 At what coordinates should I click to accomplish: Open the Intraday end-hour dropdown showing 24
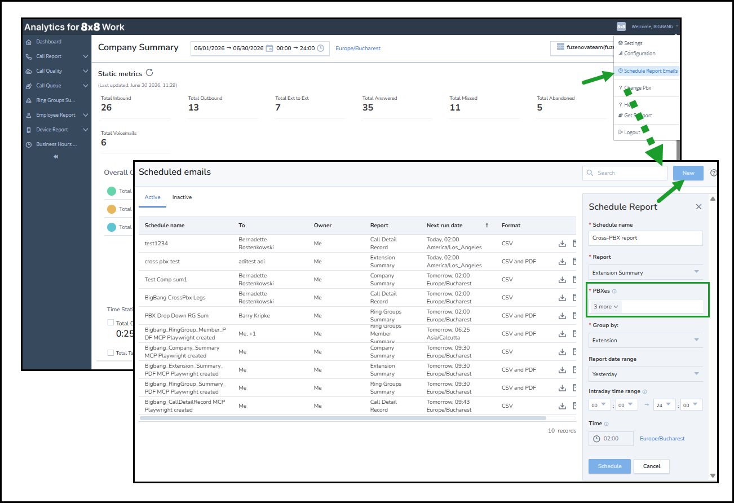coord(664,405)
